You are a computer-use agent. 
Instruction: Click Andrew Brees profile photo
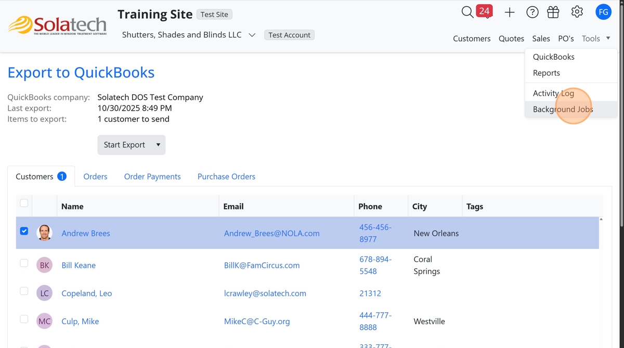pyautogui.click(x=45, y=233)
